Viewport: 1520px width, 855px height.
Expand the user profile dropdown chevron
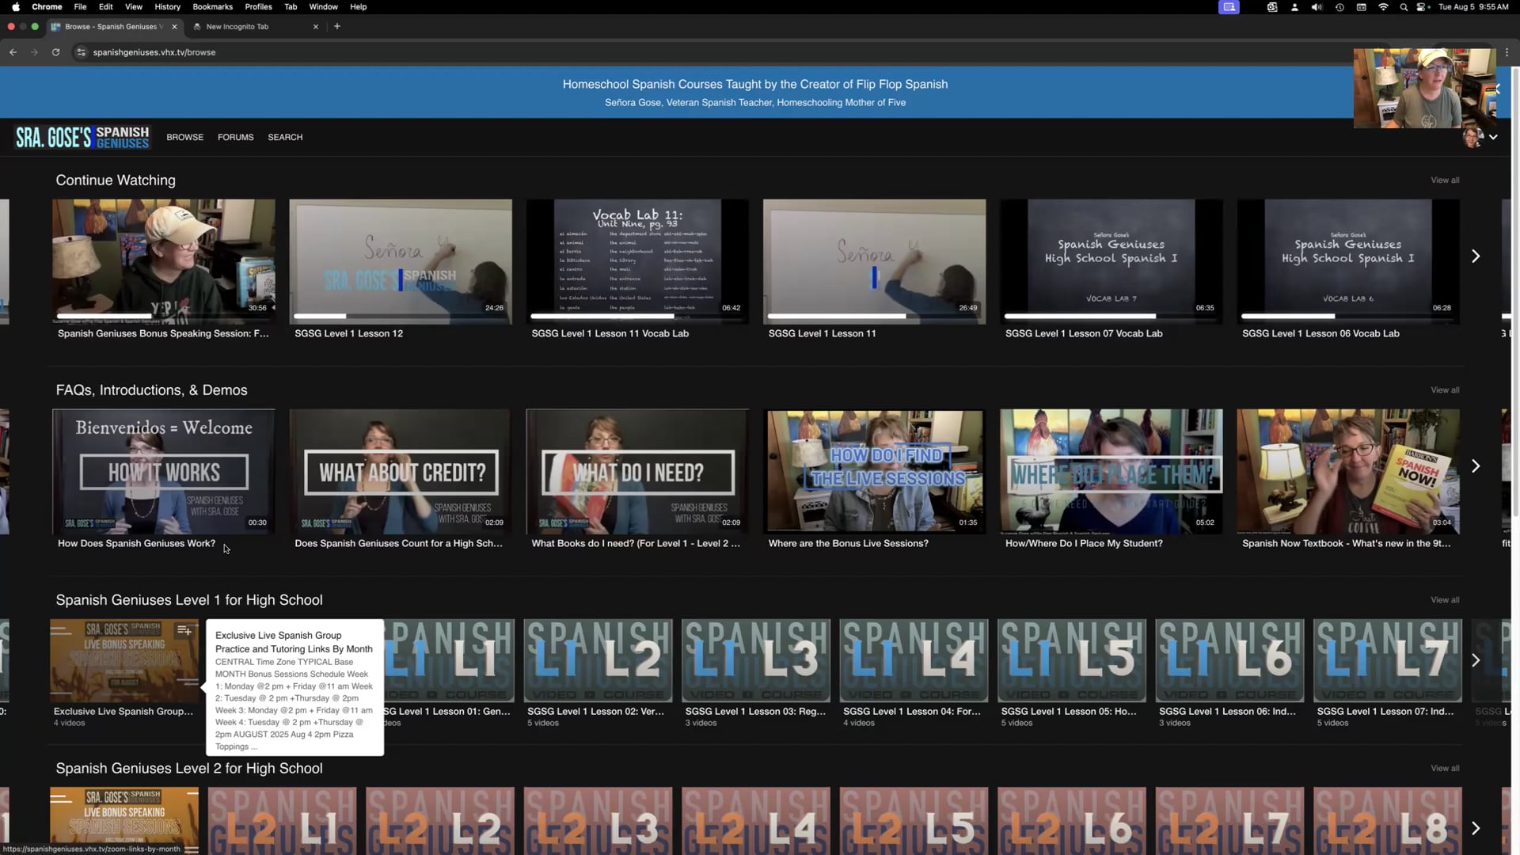1493,137
